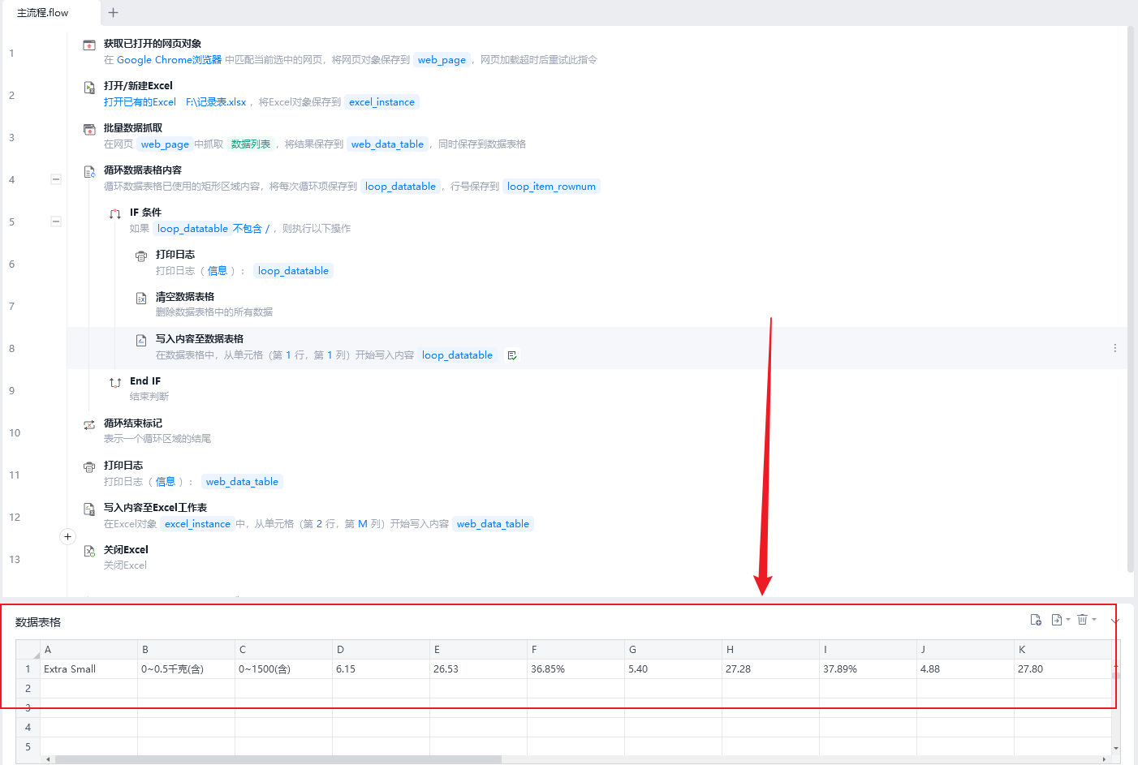Click 打开已有的Excel link on line 2

pyautogui.click(x=140, y=102)
